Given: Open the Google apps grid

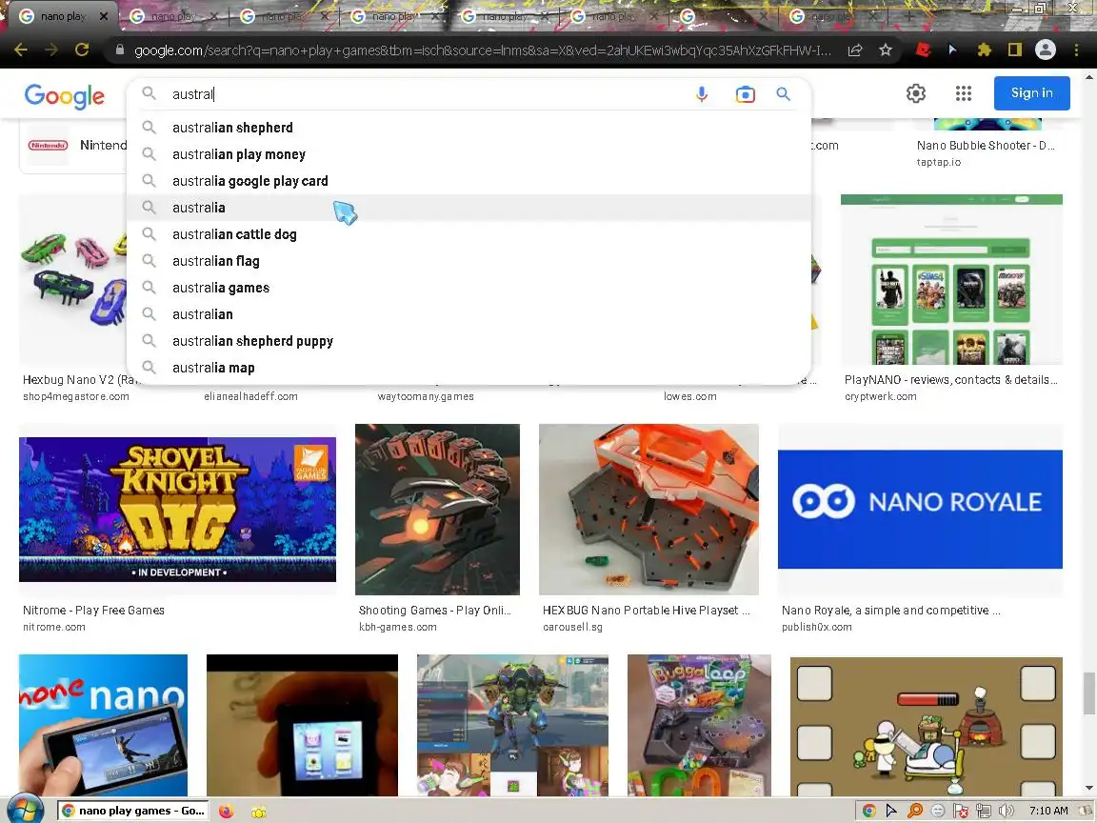Looking at the screenshot, I should pyautogui.click(x=964, y=93).
